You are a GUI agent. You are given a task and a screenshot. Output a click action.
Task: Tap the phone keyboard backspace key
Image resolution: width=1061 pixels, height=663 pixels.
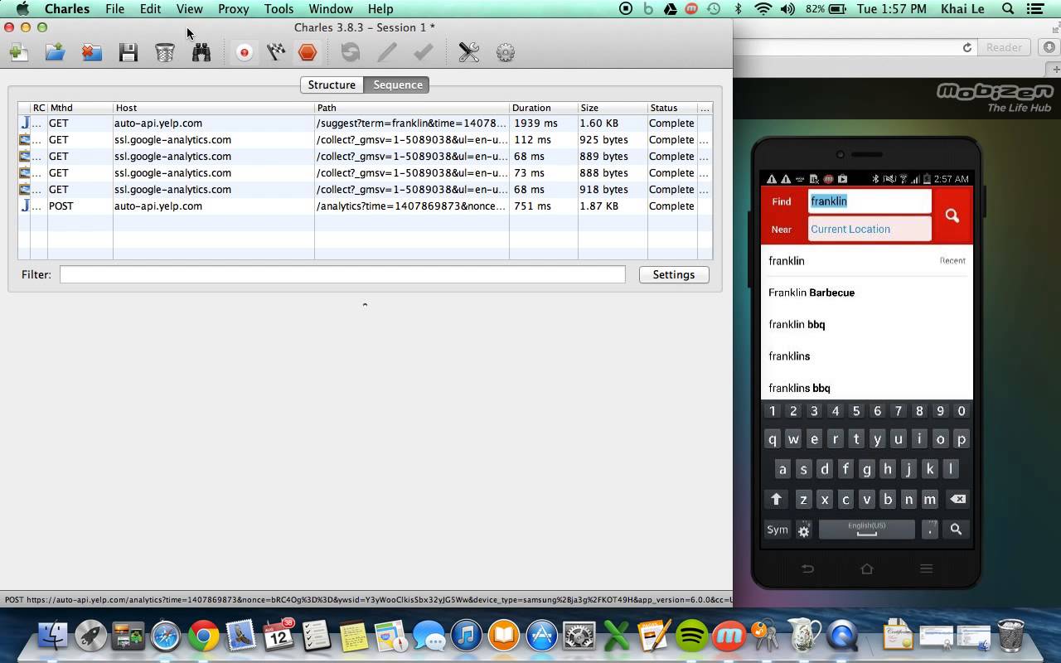point(957,499)
